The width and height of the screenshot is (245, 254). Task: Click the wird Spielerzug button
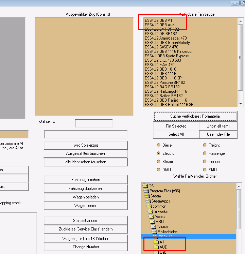point(86,145)
